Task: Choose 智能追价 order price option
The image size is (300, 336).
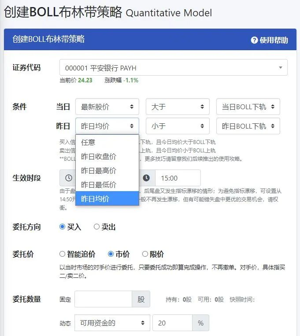Action: point(62,254)
